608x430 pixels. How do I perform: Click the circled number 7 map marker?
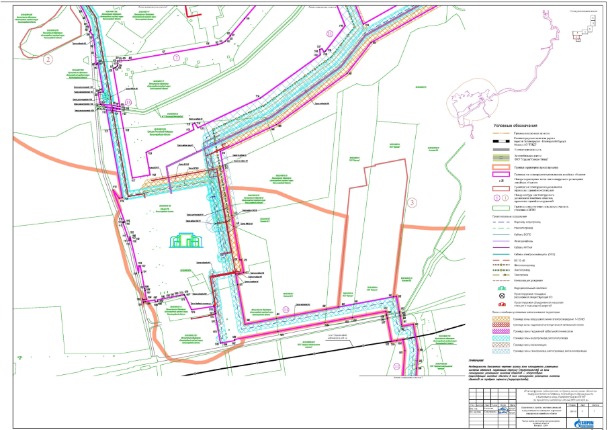click(x=177, y=58)
